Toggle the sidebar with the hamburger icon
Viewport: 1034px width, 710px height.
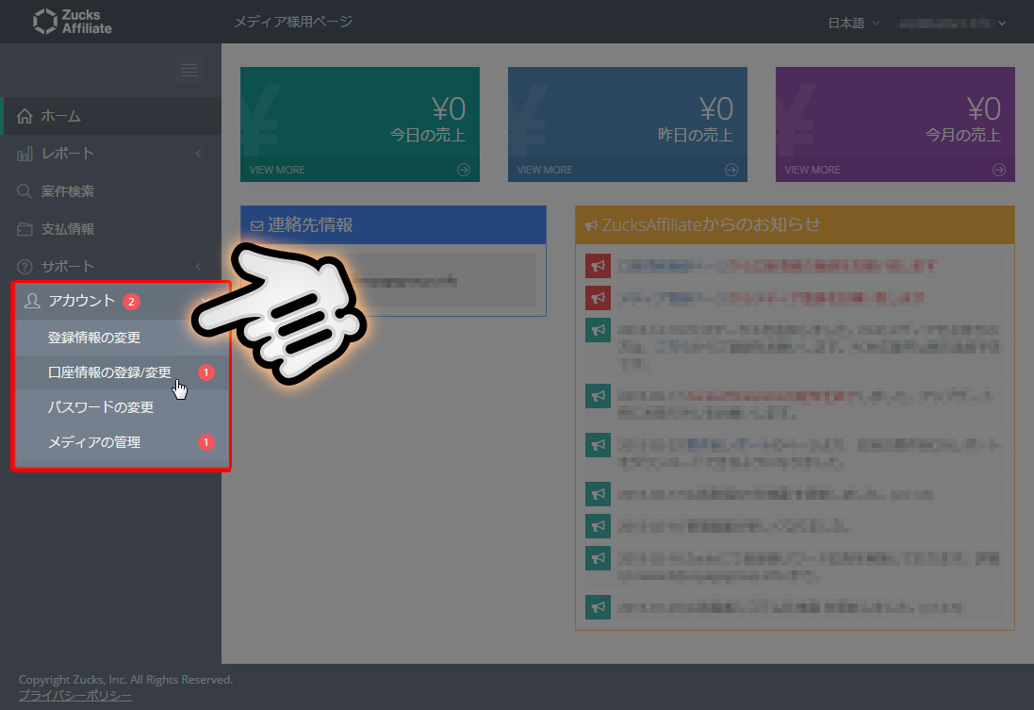[x=189, y=70]
